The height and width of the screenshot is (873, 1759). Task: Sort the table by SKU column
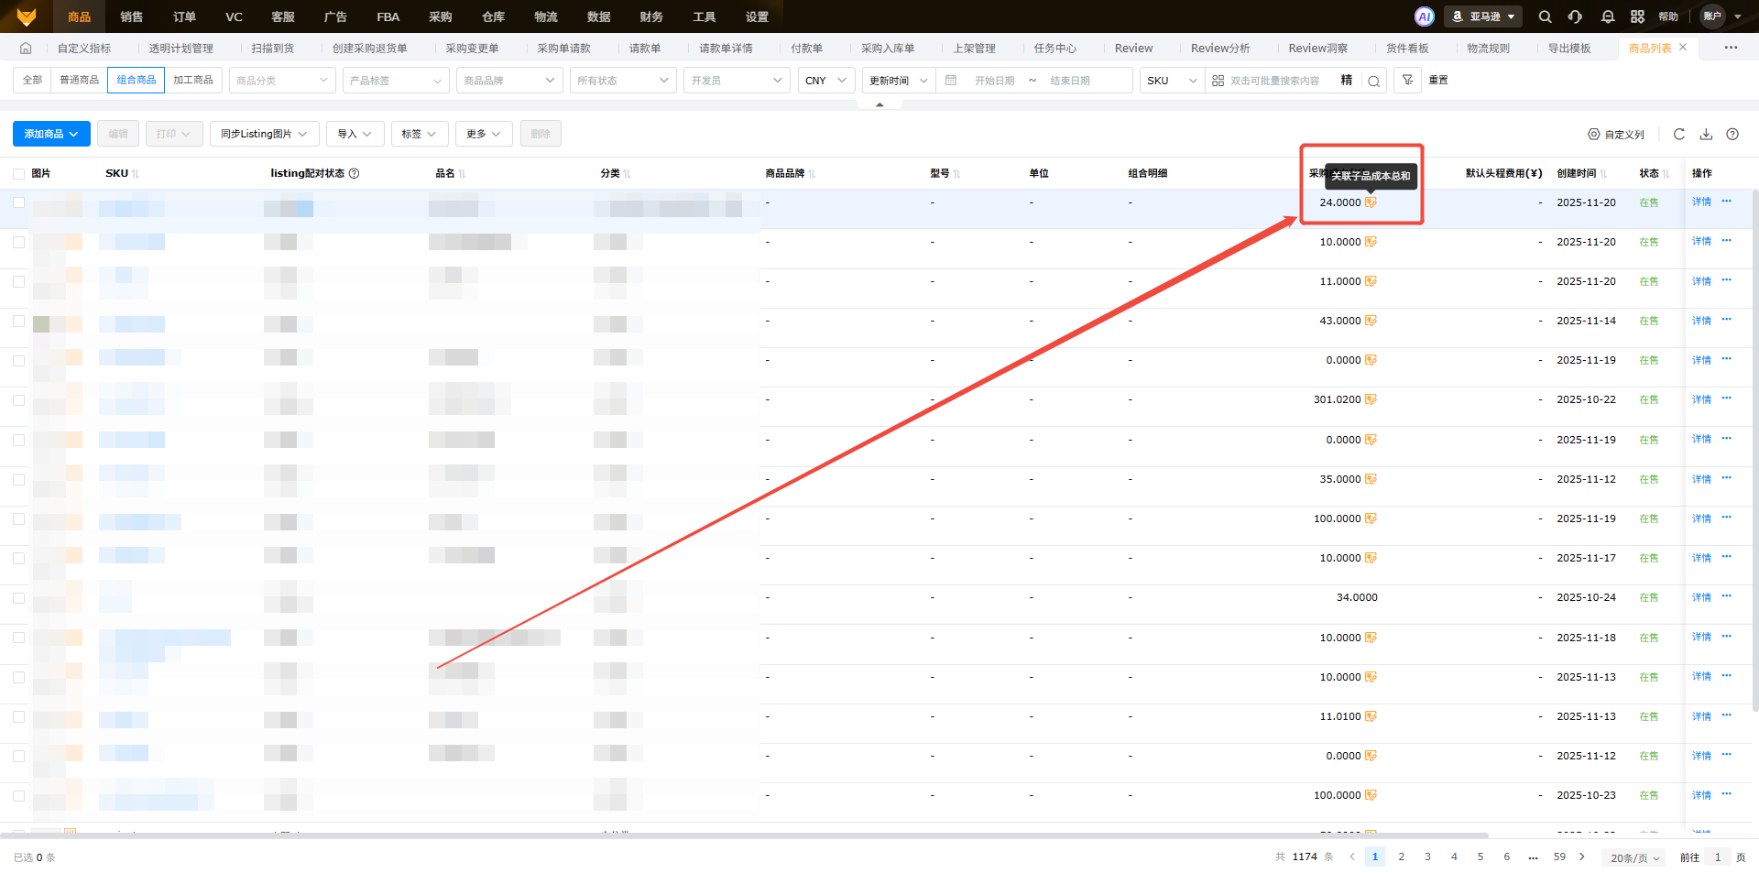[135, 174]
